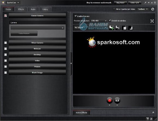The width and height of the screenshot is (158, 121).
Task: Click the Preview Resolution label
Action: 82,21
